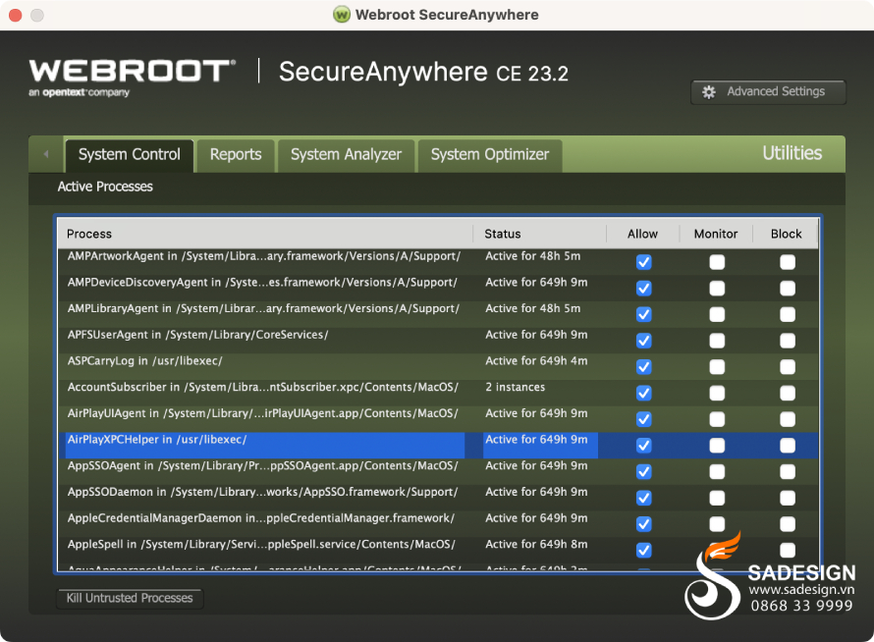Click Kill Untrusted Processes button
Viewport: 874px width, 642px height.
pos(130,598)
